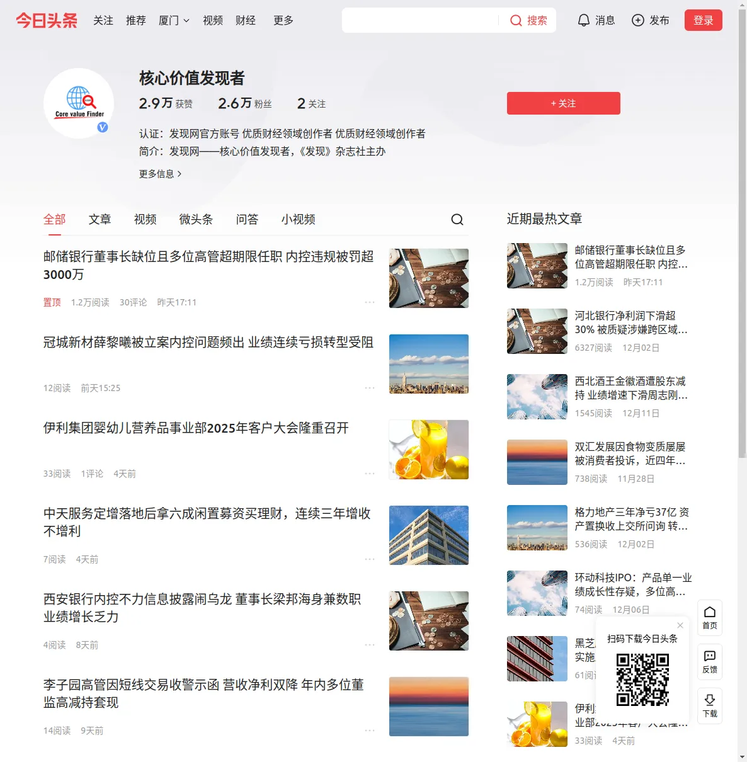
Task: Open article 西安银行内控不力
Action: pyautogui.click(x=202, y=608)
